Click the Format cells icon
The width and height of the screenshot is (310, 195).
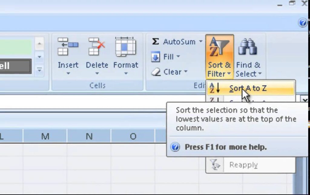click(126, 47)
